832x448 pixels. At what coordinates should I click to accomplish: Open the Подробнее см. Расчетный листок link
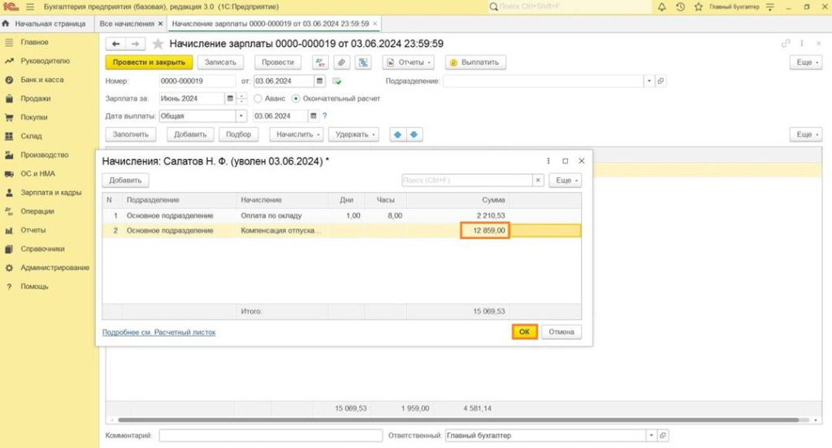coord(158,333)
